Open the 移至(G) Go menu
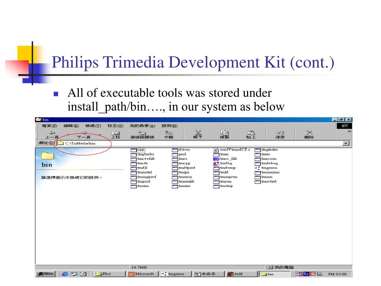The width and height of the screenshot is (381, 286). pyautogui.click(x=115, y=126)
